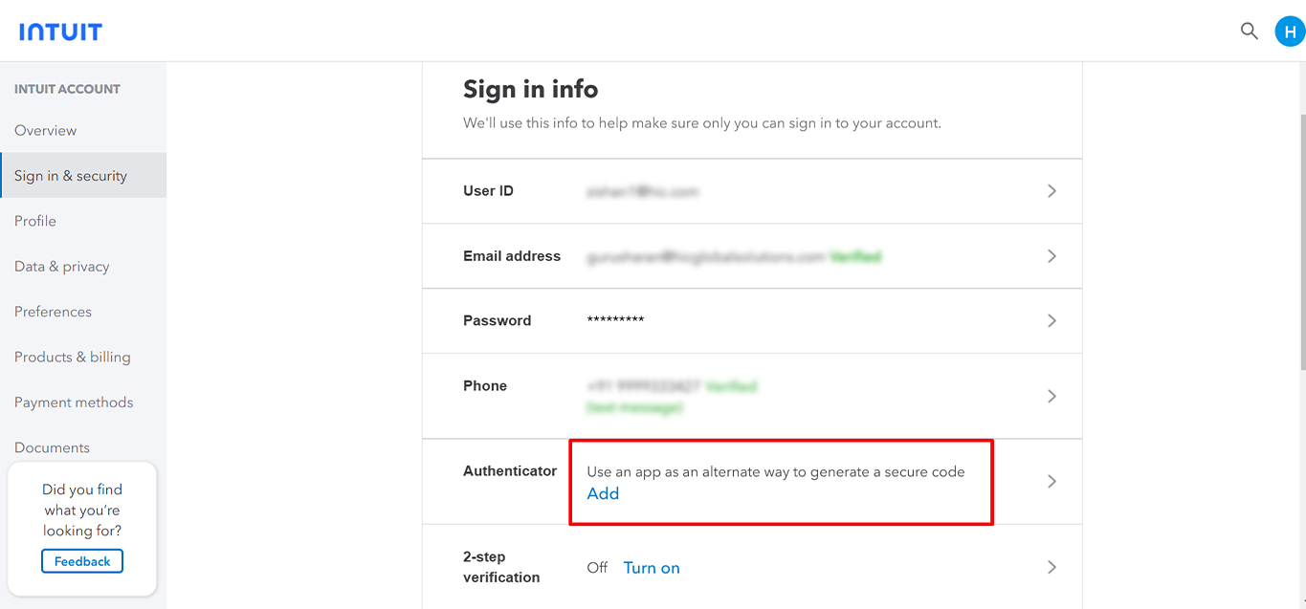1306x609 pixels.
Task: Open the Password row chevron
Action: (1051, 320)
